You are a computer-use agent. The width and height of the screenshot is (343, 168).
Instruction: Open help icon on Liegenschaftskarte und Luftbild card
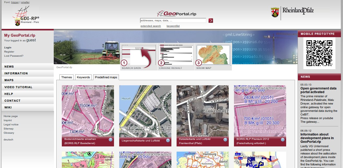(x=168, y=140)
